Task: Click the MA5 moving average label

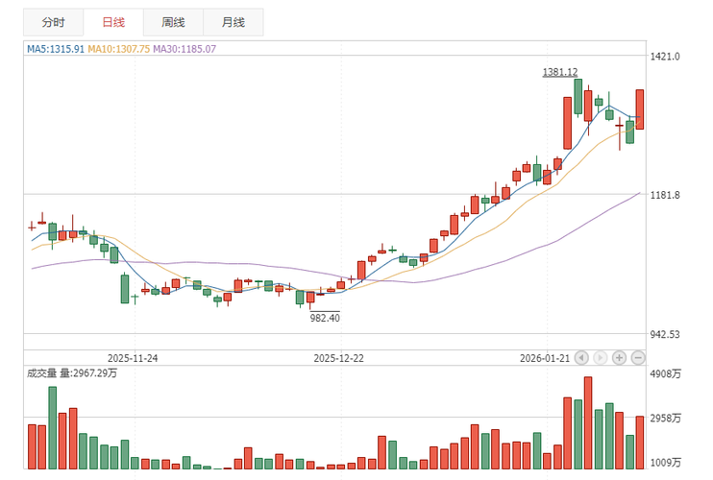Action: [56, 49]
